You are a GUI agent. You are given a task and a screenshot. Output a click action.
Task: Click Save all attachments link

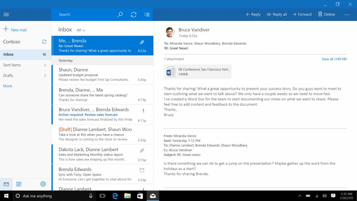coord(334,59)
